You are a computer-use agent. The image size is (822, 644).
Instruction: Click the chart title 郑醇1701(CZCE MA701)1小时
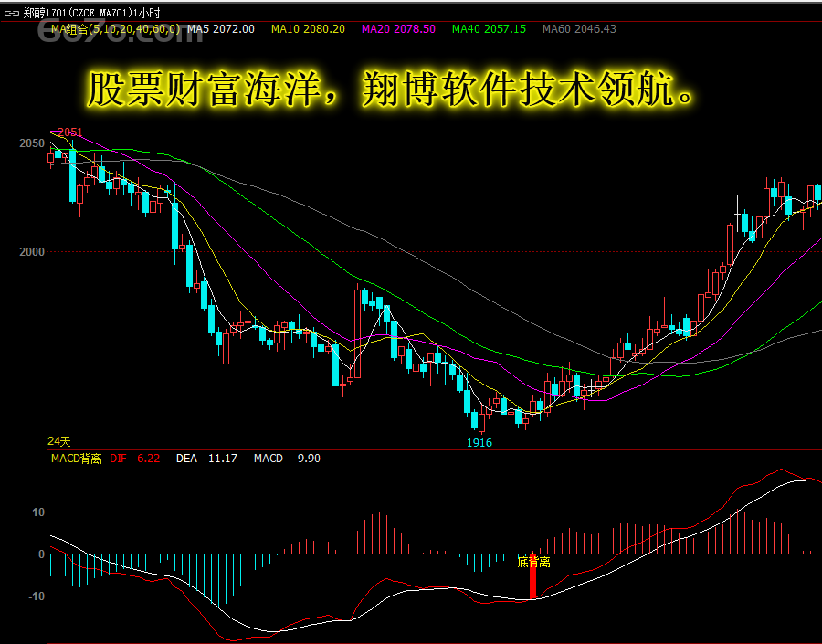(91, 13)
